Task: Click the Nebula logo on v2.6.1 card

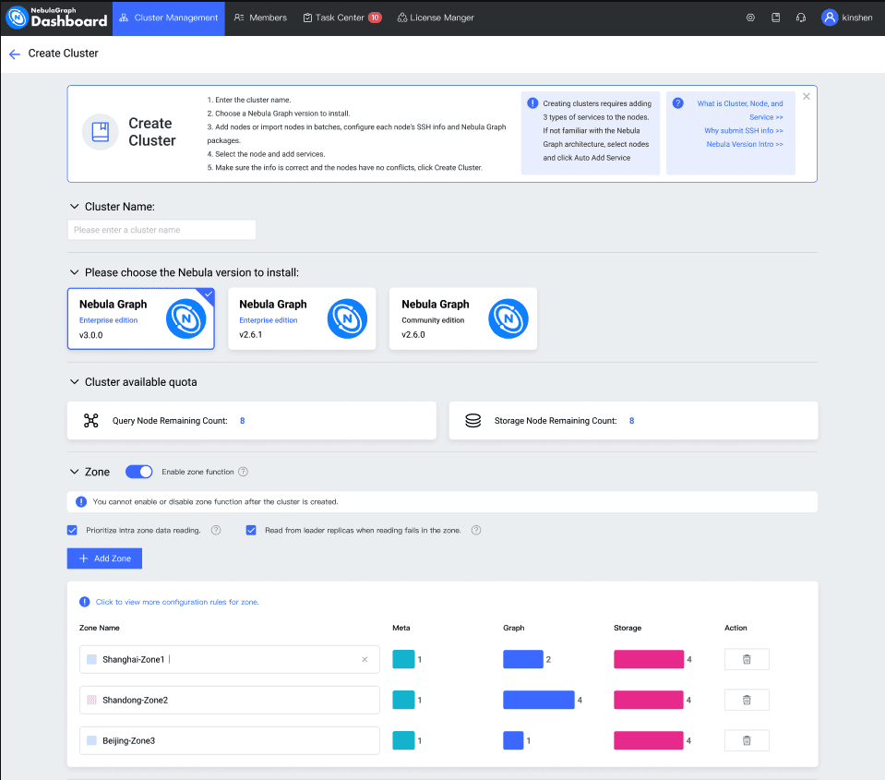Action: [347, 318]
